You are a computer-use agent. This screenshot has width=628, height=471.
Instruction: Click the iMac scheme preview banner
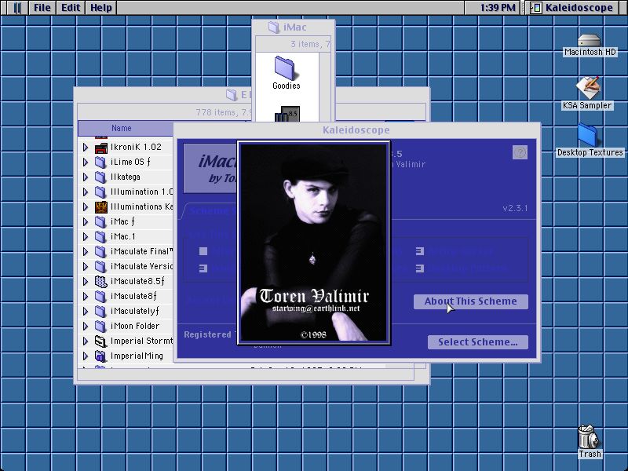point(210,169)
